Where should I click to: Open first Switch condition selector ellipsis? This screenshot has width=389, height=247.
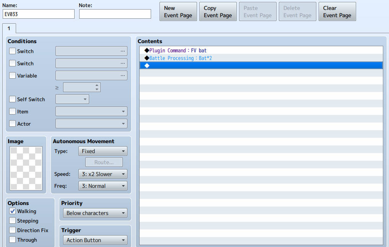(x=122, y=51)
